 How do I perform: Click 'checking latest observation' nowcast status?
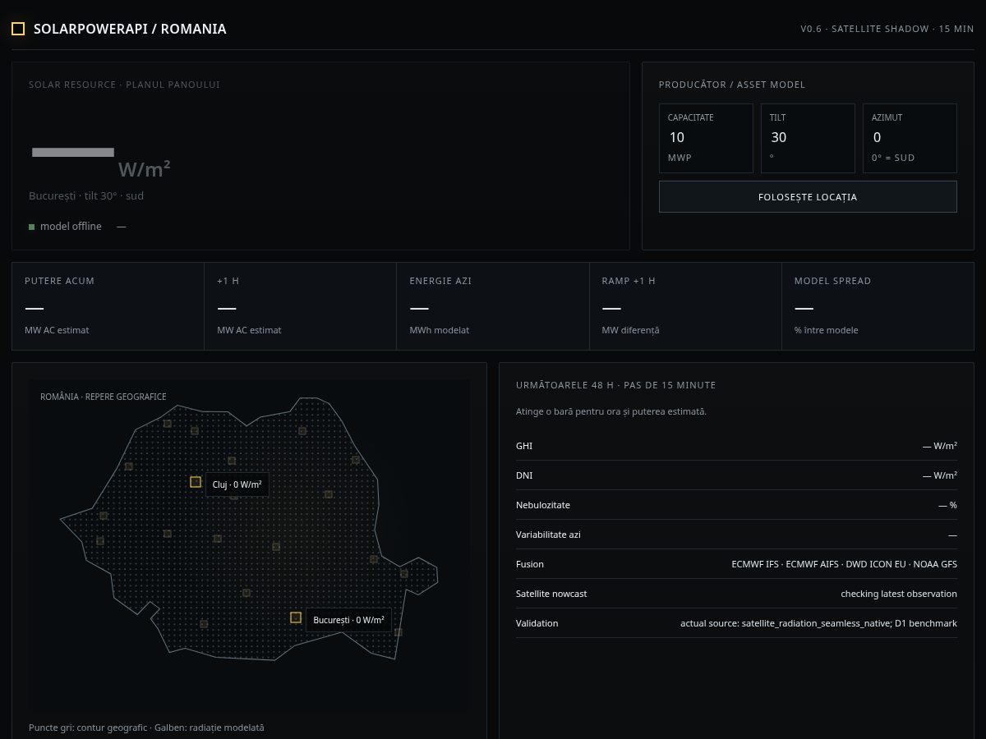(899, 594)
